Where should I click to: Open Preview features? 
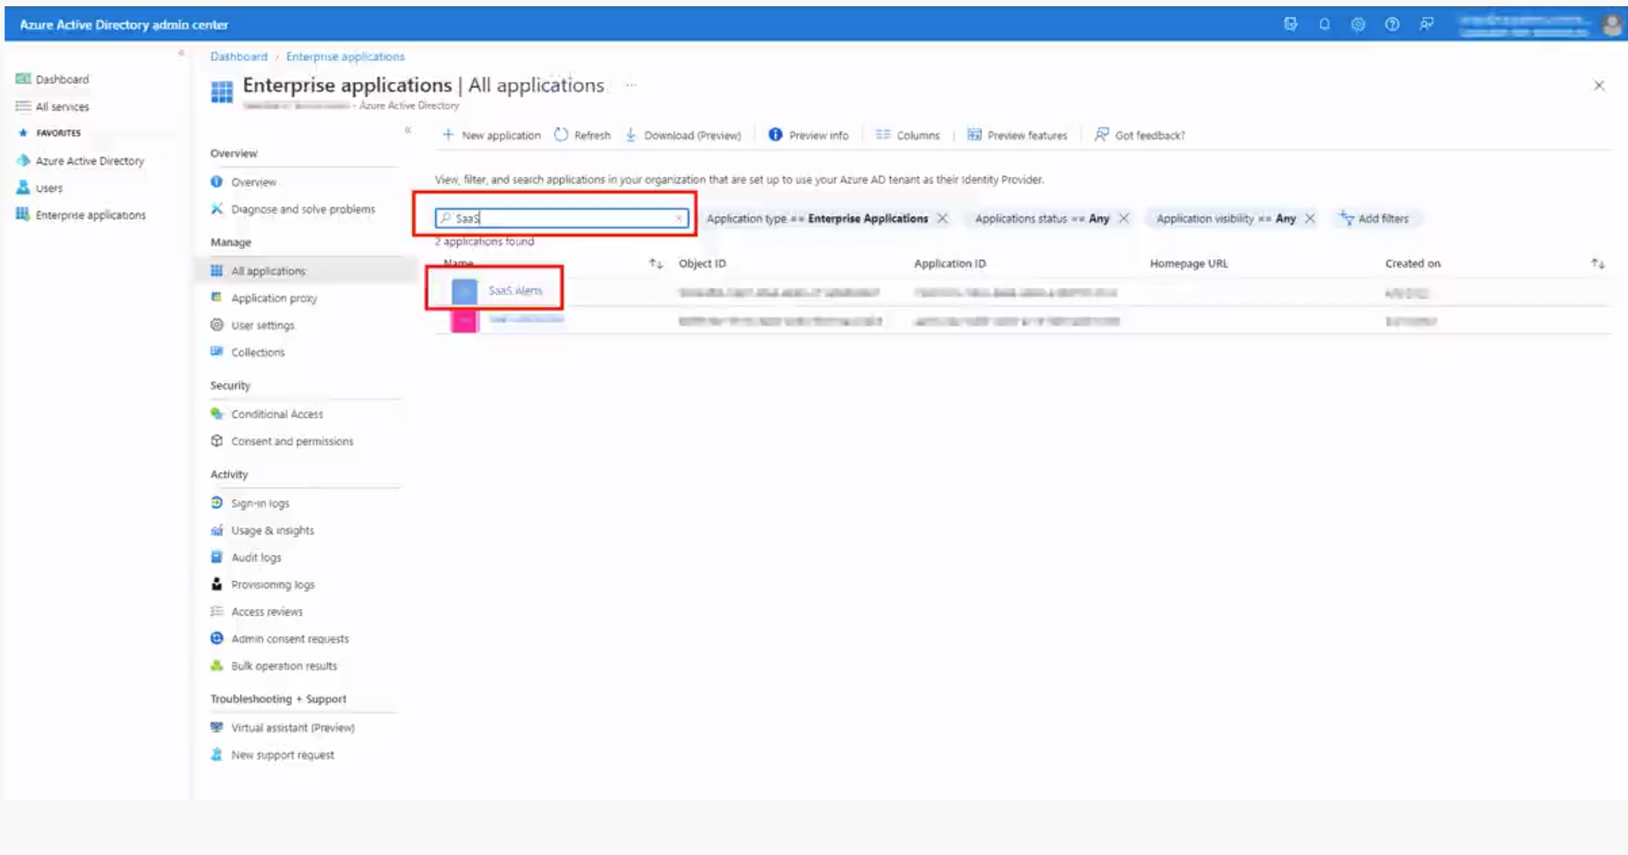click(1017, 135)
